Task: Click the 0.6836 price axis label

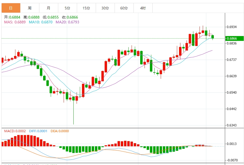Action: [232, 43]
